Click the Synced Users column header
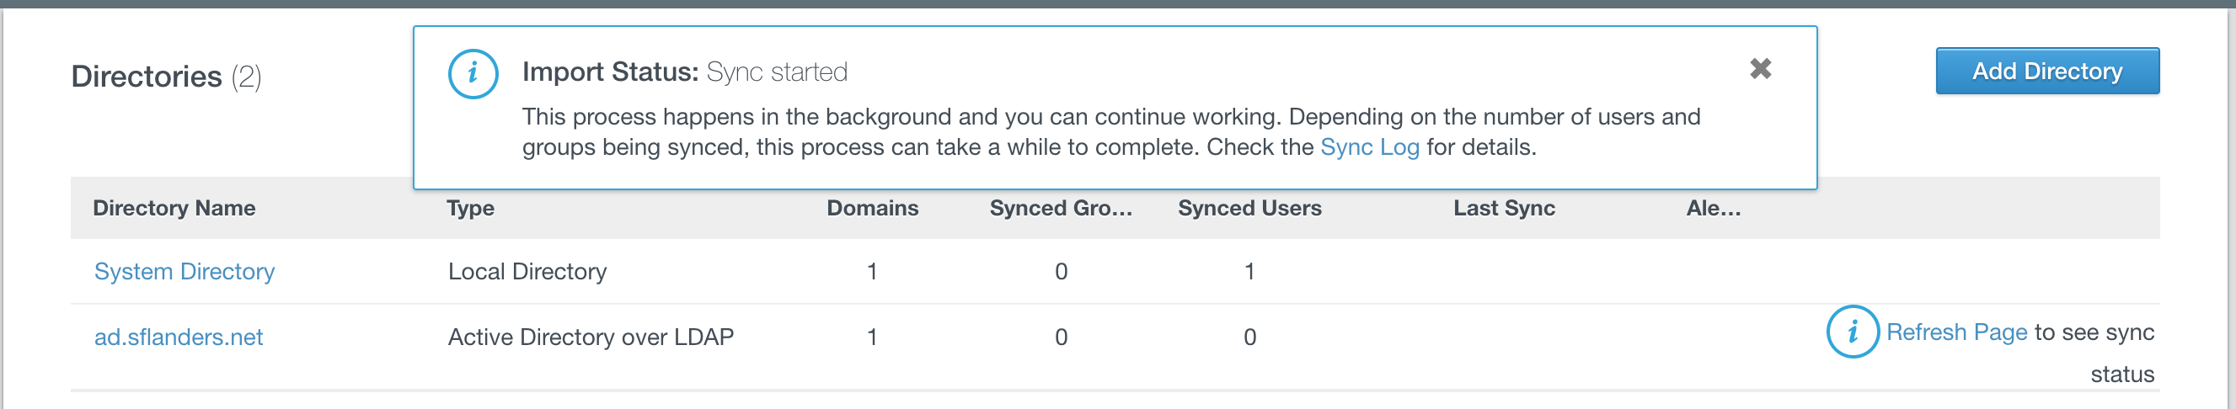The width and height of the screenshot is (2236, 409). (1249, 209)
